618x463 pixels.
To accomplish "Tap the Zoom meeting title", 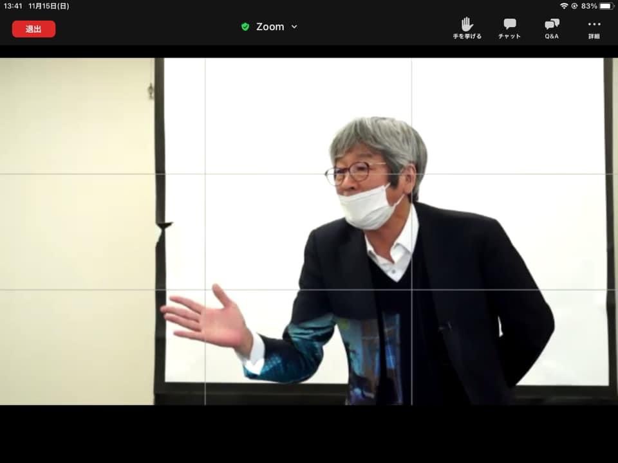I will (x=270, y=27).
